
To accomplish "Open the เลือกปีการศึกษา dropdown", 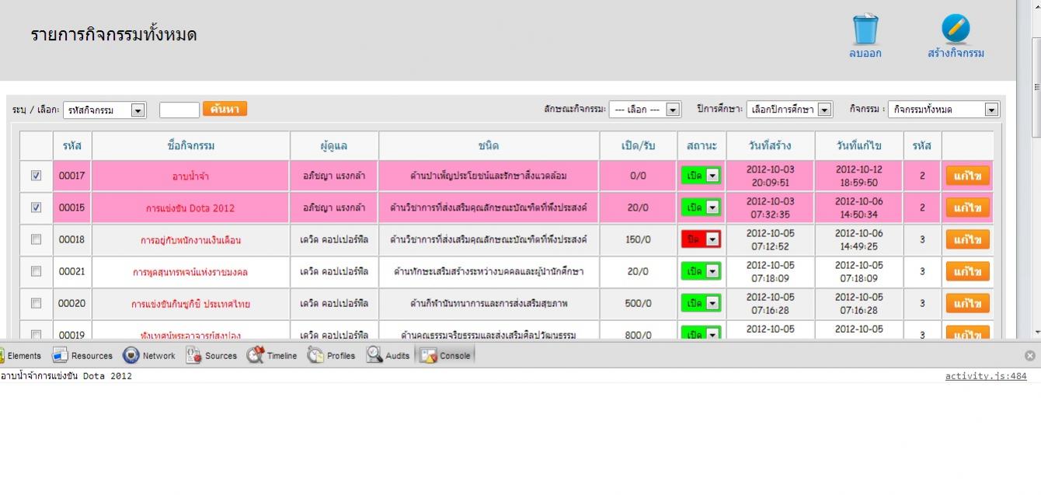I will 789,110.
